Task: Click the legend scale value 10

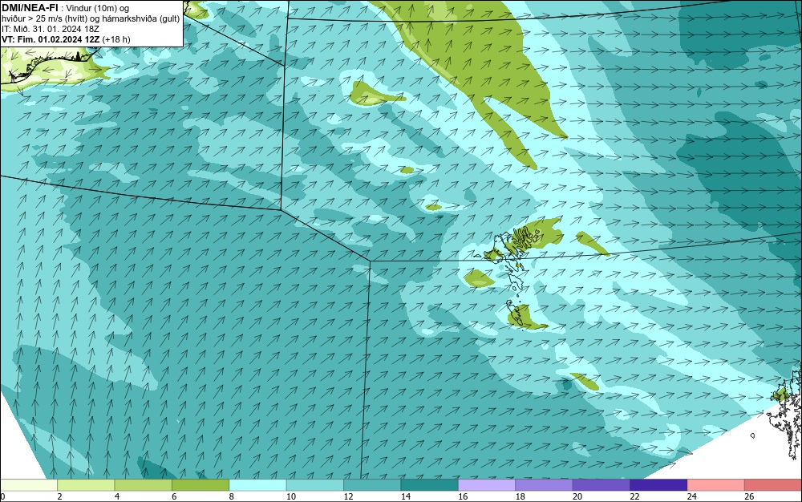Action: (290, 496)
